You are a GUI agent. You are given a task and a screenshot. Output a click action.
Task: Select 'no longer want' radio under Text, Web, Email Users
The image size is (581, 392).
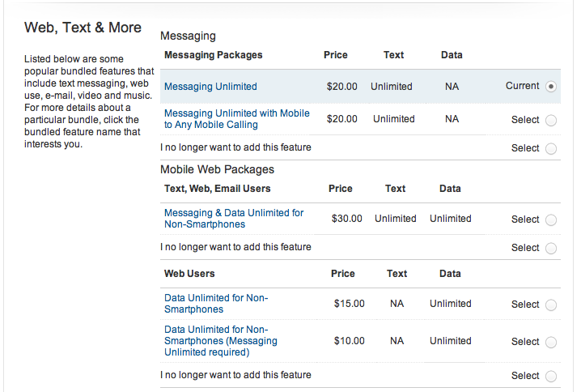pos(551,248)
